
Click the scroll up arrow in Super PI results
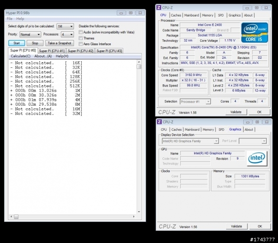[x=139, y=62]
